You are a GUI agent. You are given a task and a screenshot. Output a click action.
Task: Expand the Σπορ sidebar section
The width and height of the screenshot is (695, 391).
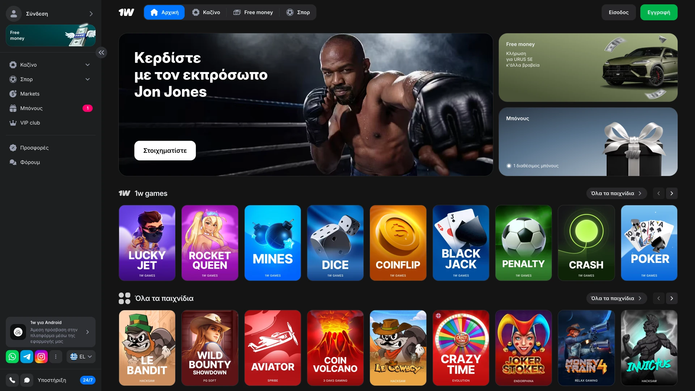coord(51,79)
